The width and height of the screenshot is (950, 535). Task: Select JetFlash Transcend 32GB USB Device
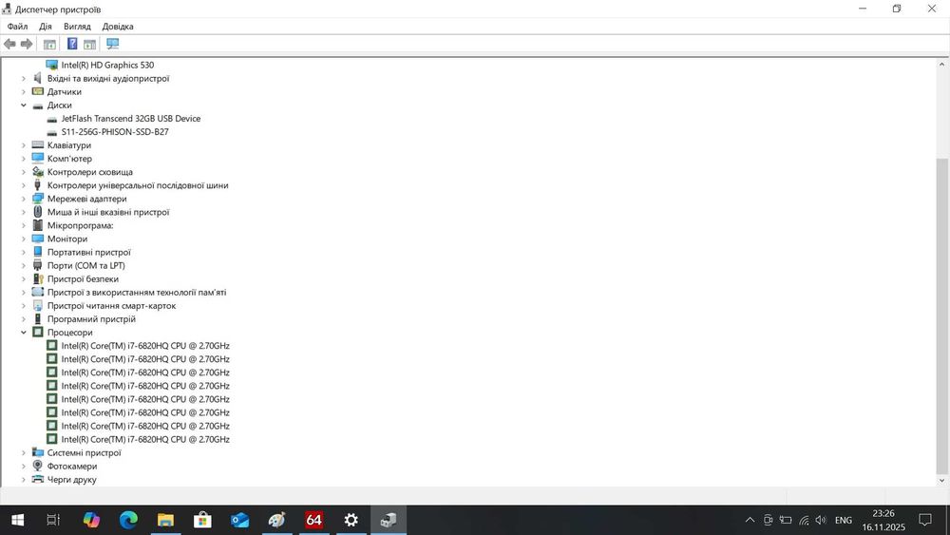131,118
